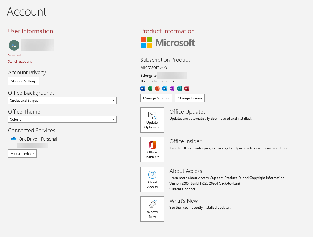Click the Switch account link
The image size is (313, 237).
pyautogui.click(x=20, y=61)
